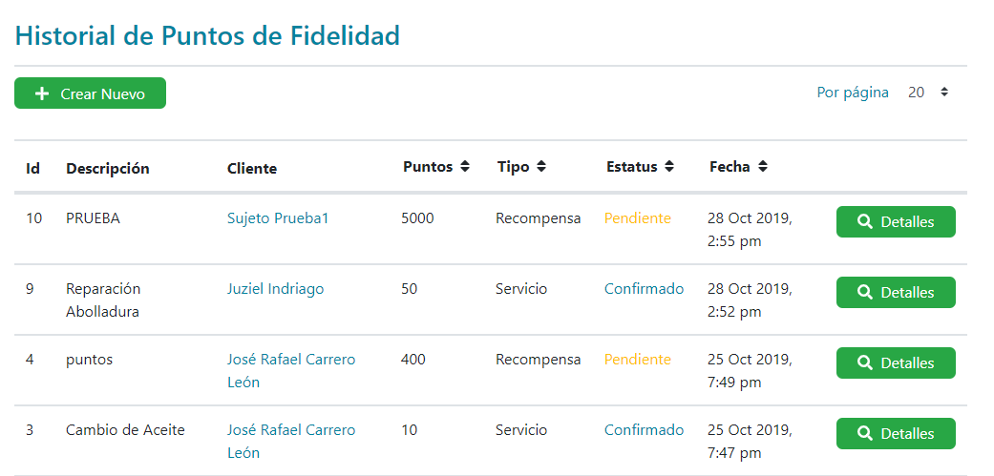Click the Cliente column header

252,168
